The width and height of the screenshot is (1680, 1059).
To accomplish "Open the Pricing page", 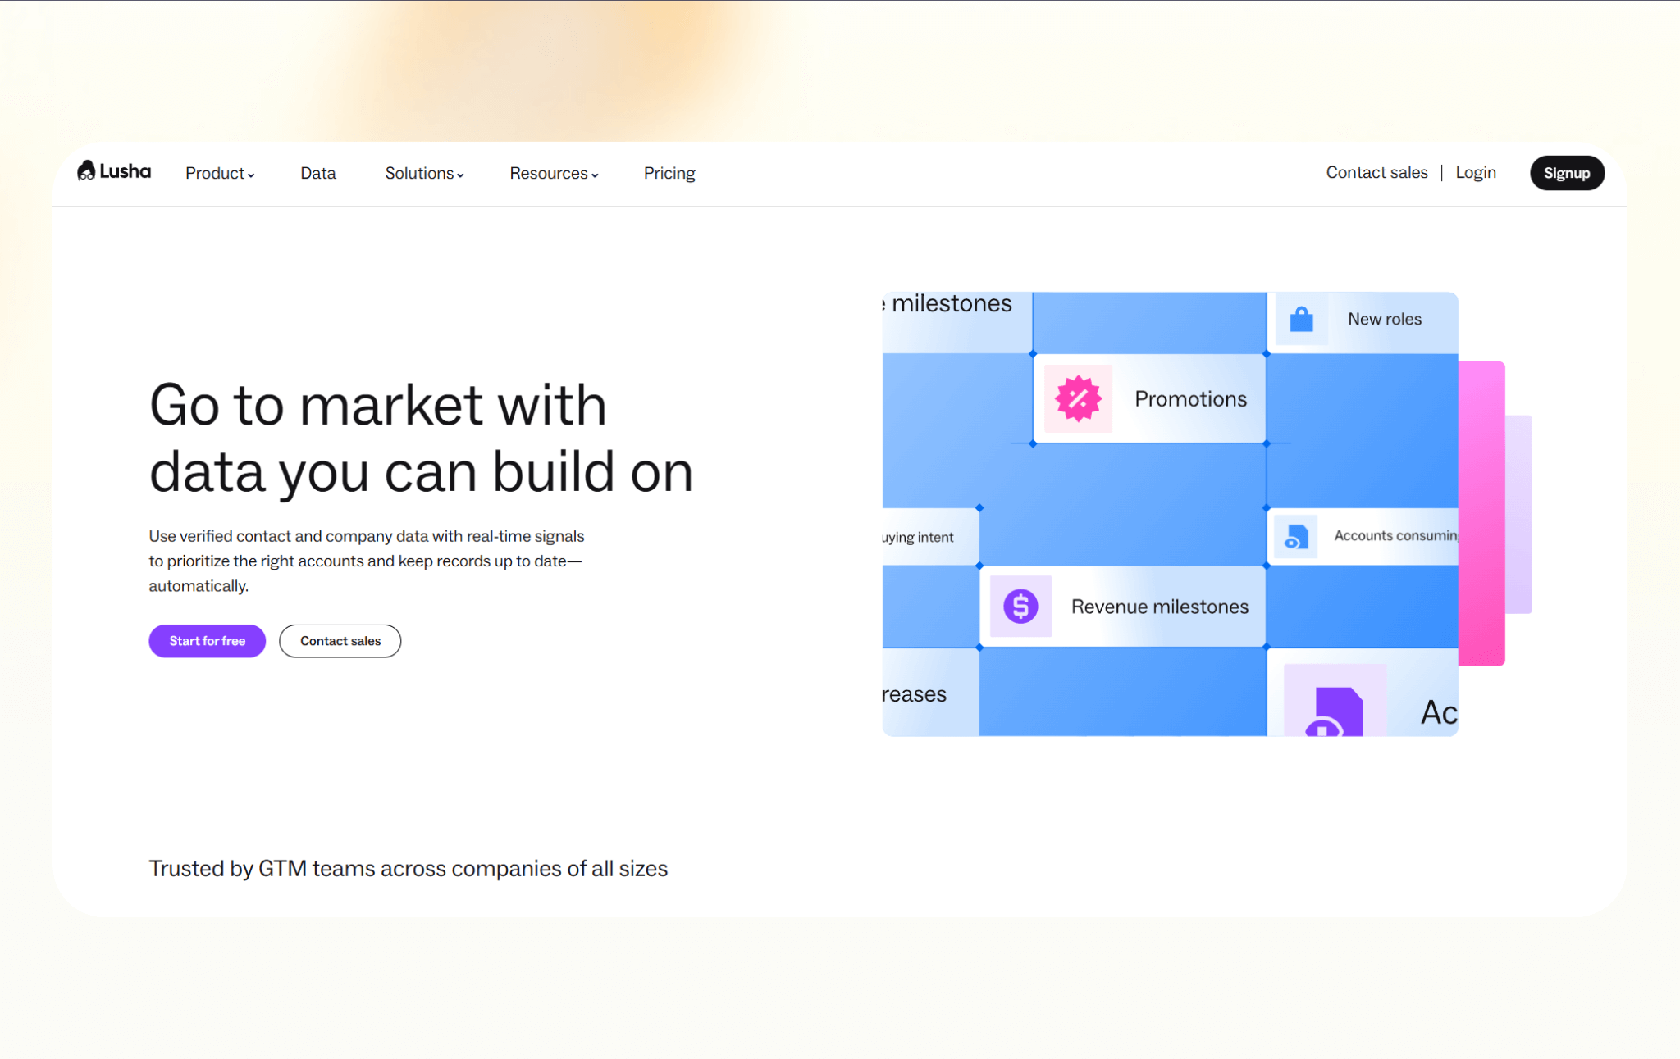I will [x=669, y=173].
